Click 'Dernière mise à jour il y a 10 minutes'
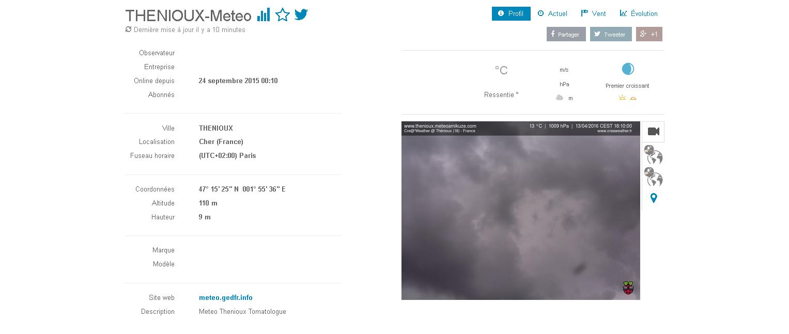The image size is (789, 334). [190, 30]
